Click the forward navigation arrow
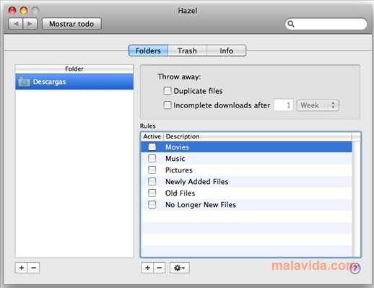Screen dimensions: 374x288 30,24
